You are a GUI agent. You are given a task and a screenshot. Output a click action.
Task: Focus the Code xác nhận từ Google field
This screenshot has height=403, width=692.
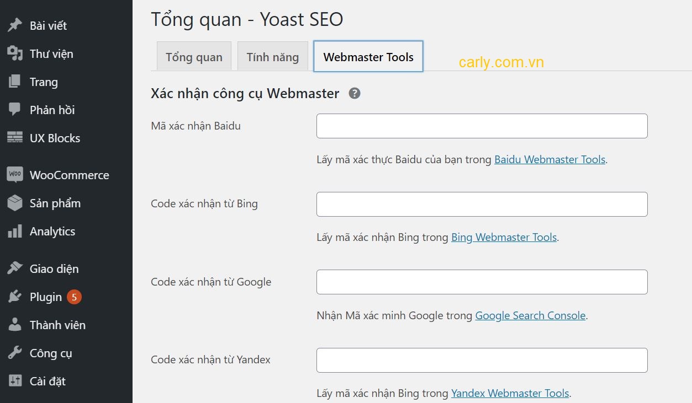482,282
